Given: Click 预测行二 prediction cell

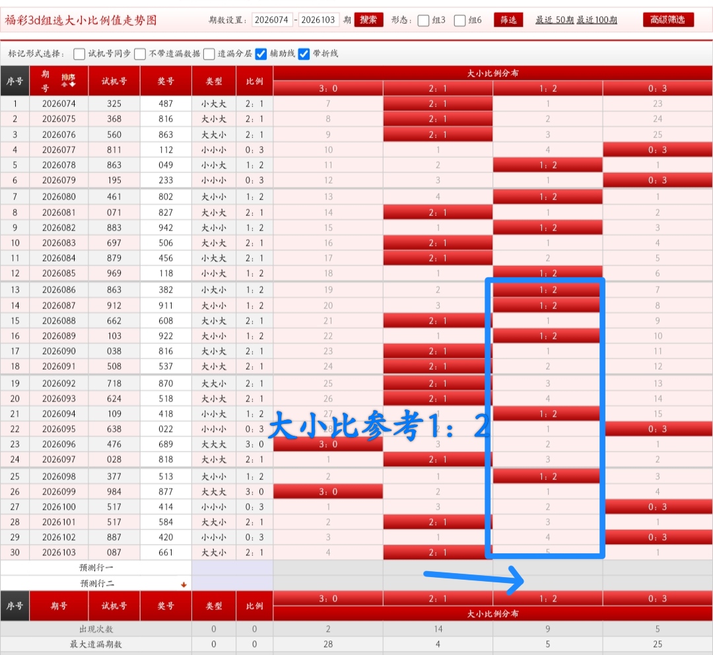Looking at the screenshot, I should coord(232,583).
